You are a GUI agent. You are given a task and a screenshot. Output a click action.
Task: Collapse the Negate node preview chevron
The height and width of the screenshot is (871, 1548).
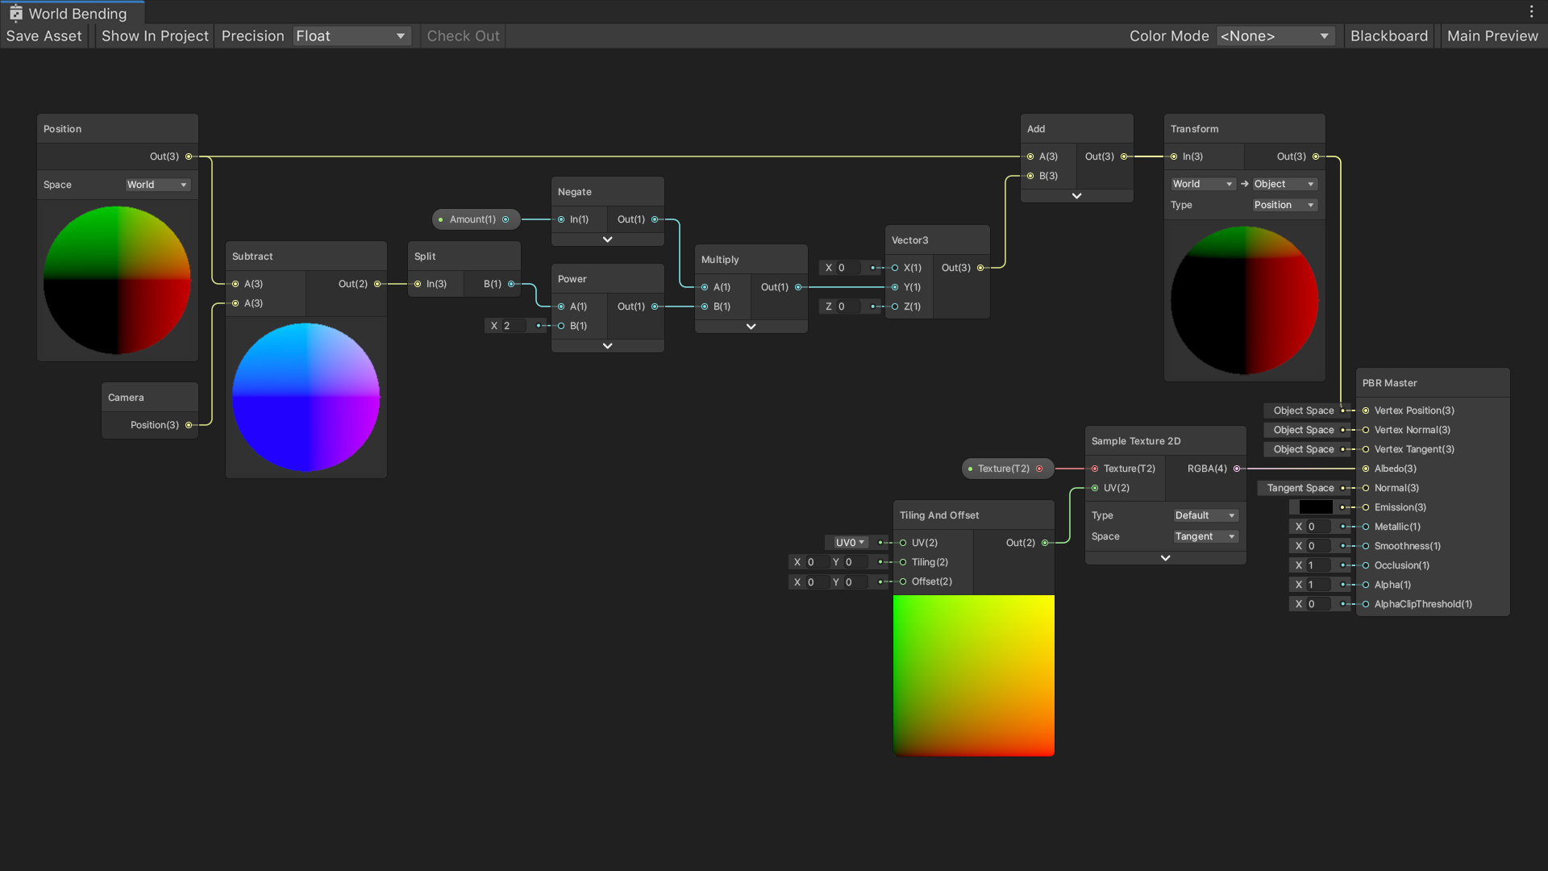[x=607, y=240]
